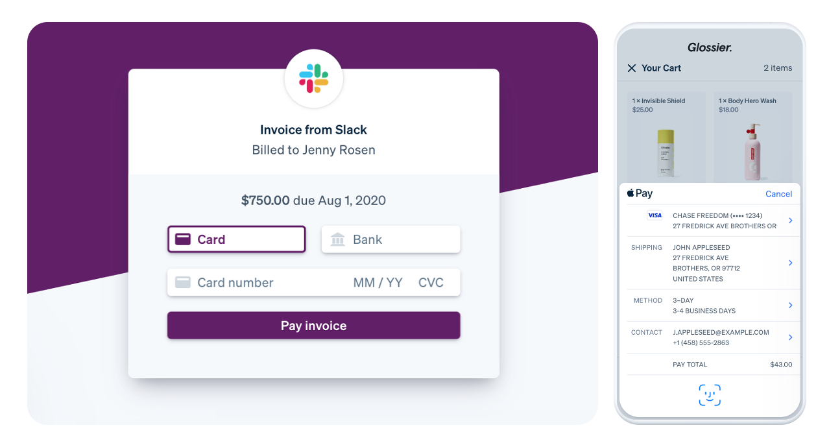Expand the Shipping address chevron
829x445 pixels.
790,263
